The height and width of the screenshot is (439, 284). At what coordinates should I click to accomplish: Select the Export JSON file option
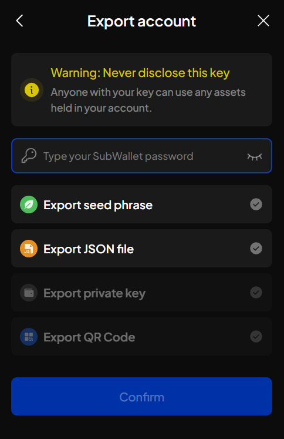[x=142, y=249]
